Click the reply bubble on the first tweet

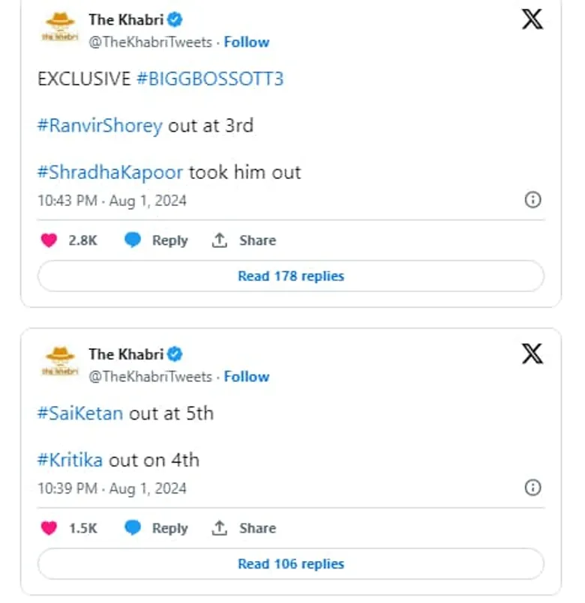tap(133, 240)
